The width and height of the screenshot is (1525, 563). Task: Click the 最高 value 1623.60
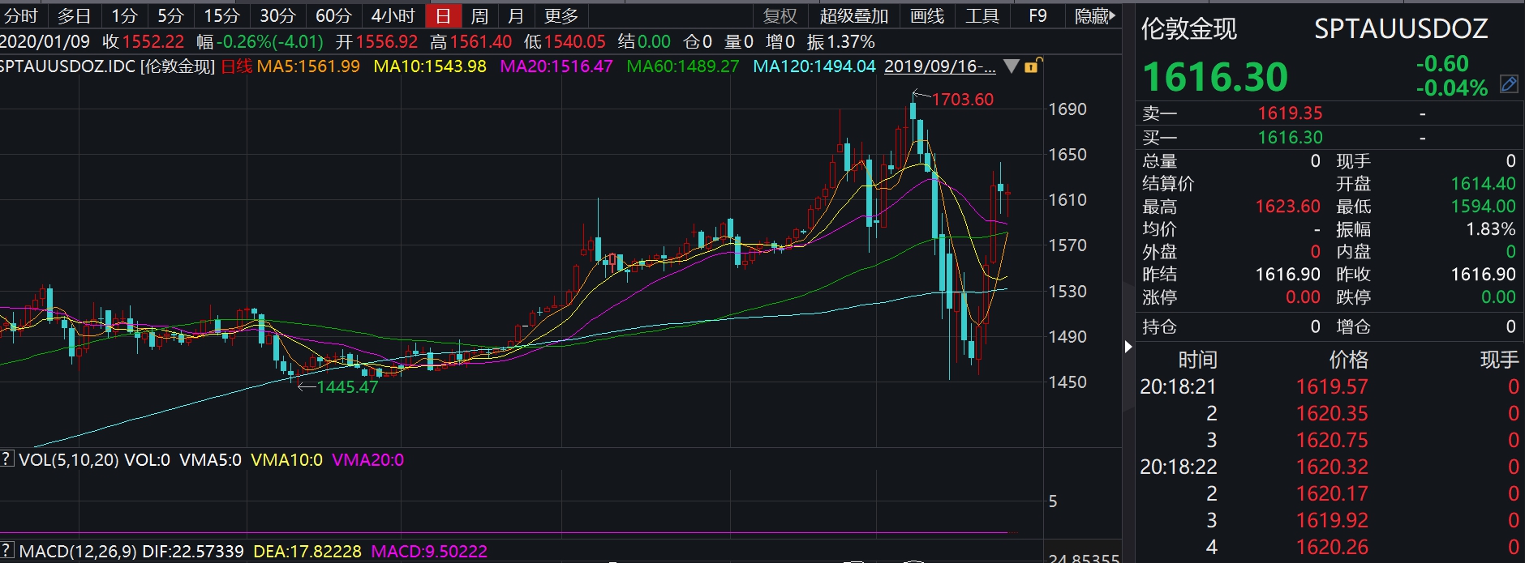[1288, 207]
